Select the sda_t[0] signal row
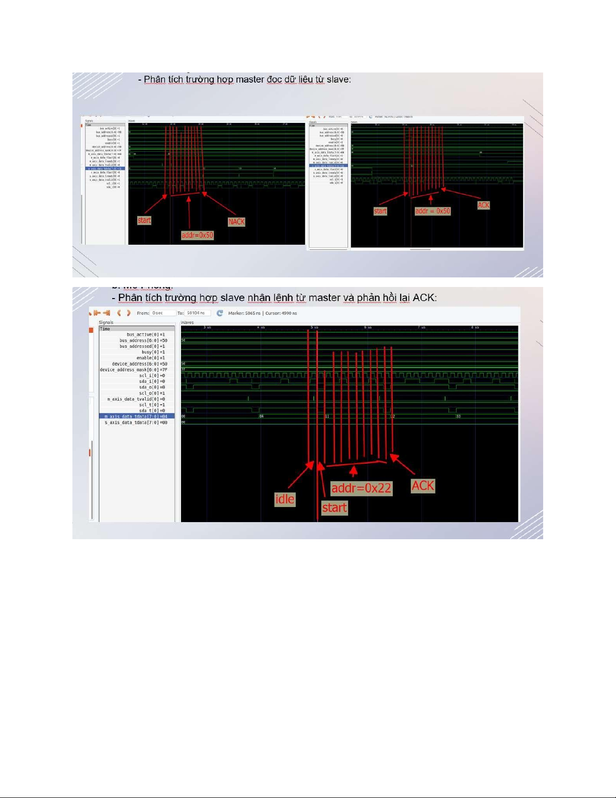Image resolution: width=616 pixels, height=798 pixels. (137, 411)
